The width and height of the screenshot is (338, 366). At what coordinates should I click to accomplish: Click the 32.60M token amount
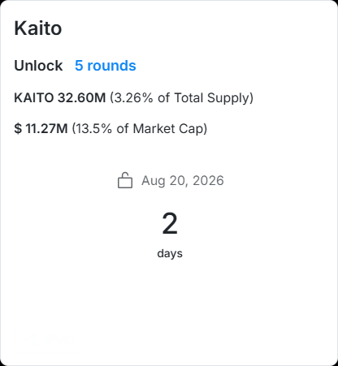pos(81,97)
